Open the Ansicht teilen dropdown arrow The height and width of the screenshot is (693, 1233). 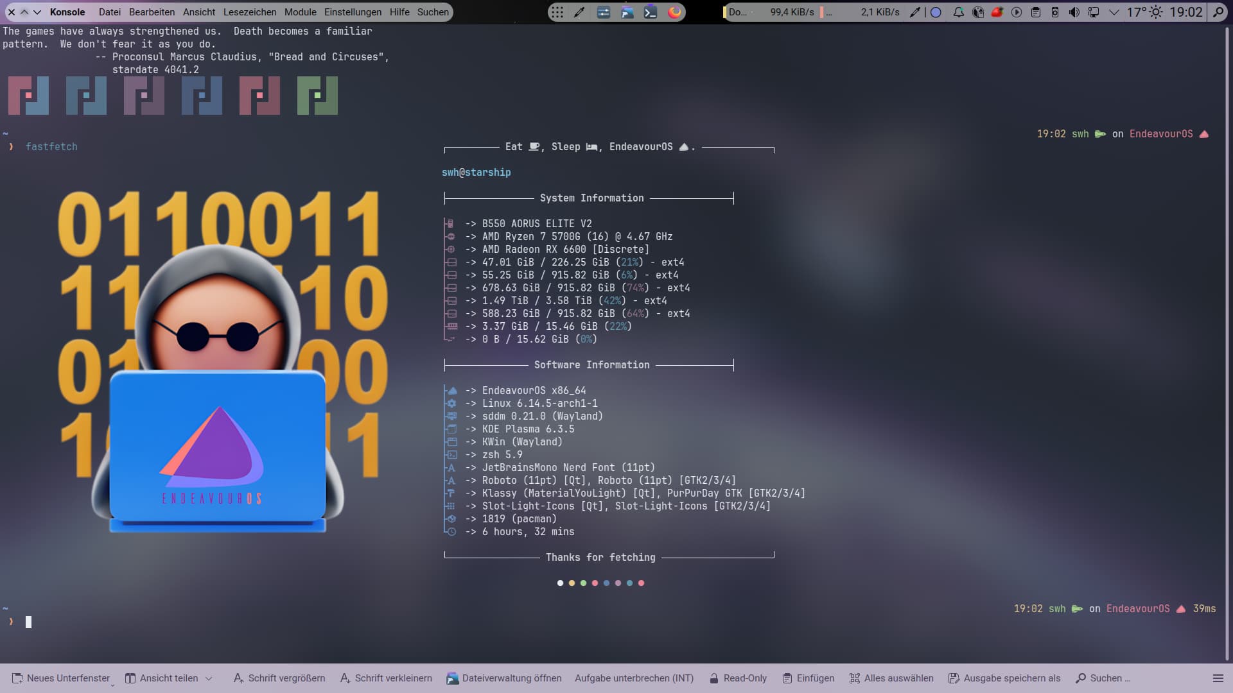[209, 678]
